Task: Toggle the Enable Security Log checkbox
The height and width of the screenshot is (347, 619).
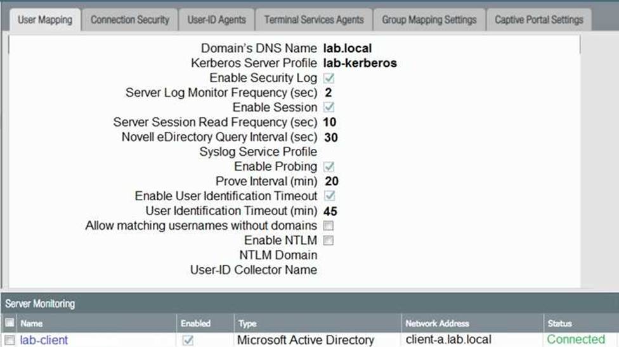Action: (x=329, y=79)
